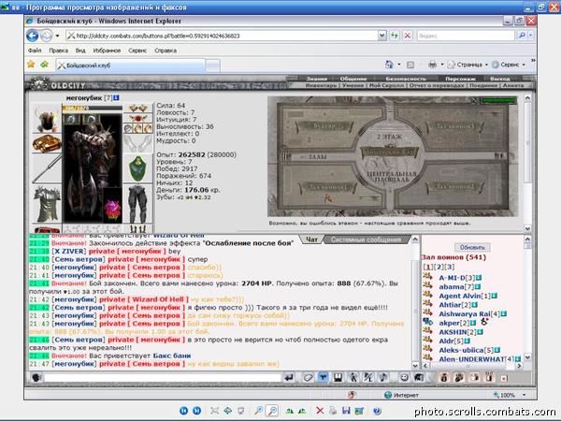Toggle the highlighted chat filter icon
561x421 pixels.
pos(324,377)
